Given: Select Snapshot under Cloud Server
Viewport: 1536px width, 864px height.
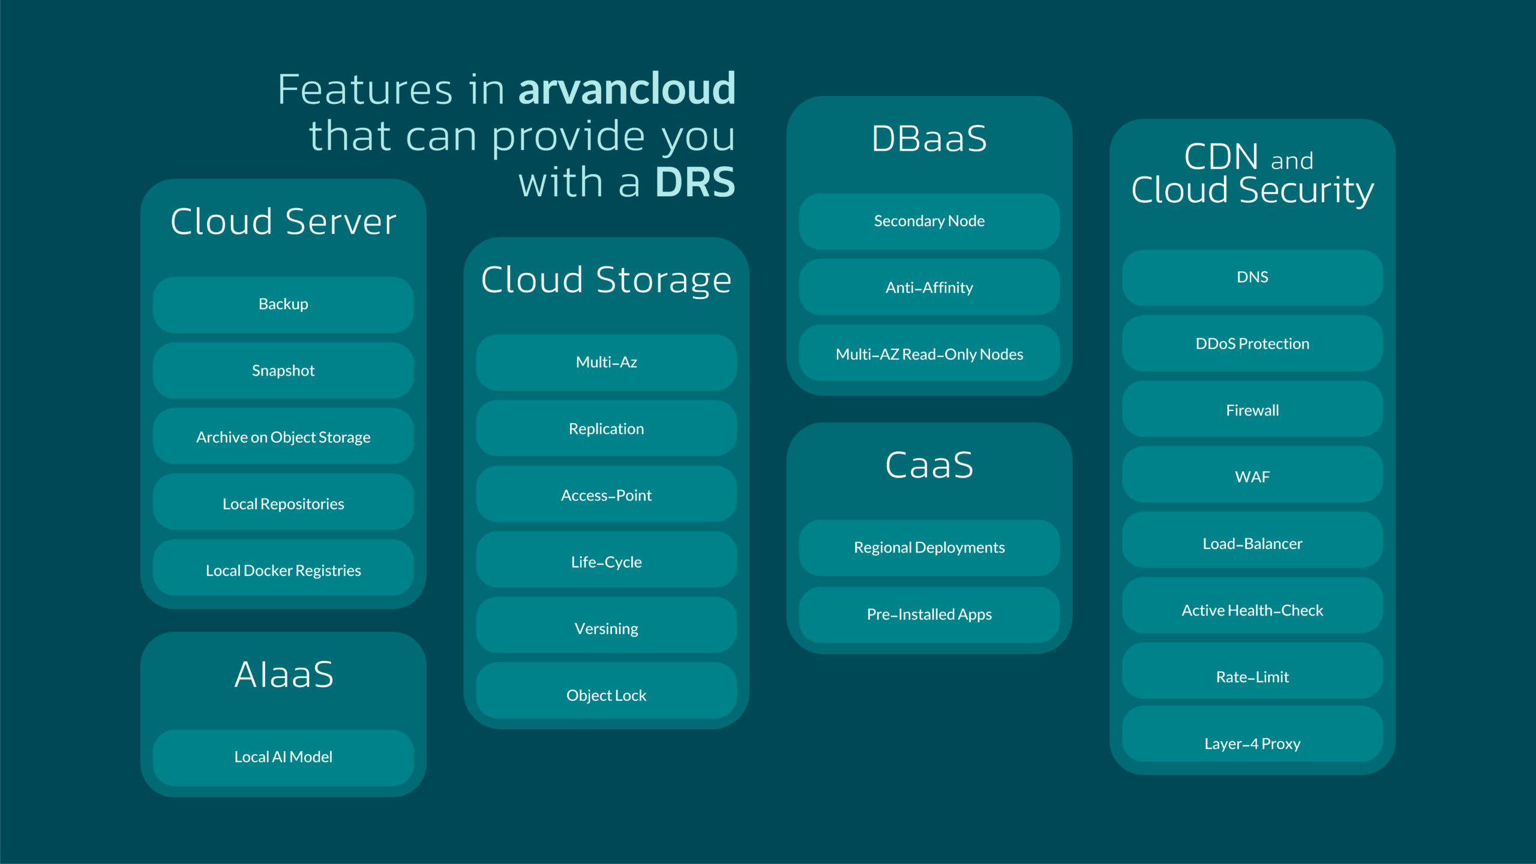Looking at the screenshot, I should coord(283,371).
